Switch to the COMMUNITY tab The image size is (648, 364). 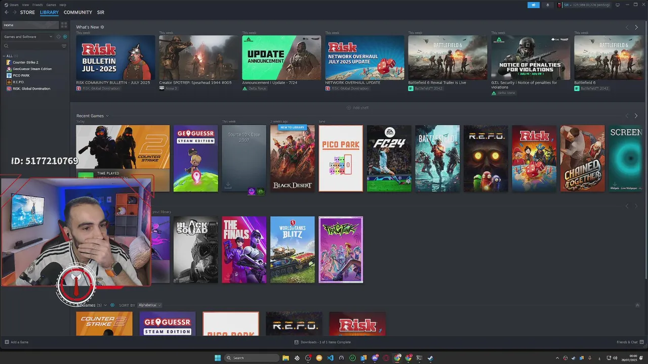(78, 12)
